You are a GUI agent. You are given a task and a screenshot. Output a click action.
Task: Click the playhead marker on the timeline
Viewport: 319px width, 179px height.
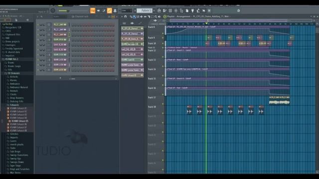click(206, 24)
